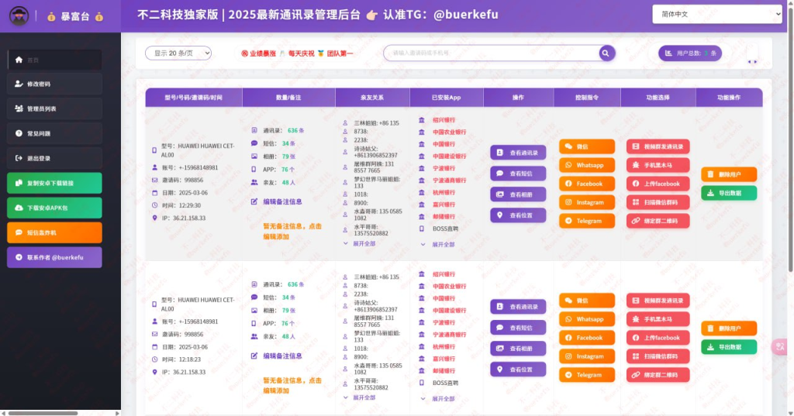
Task: Click 导出数据 in the 12:18:23 row
Action: point(729,347)
